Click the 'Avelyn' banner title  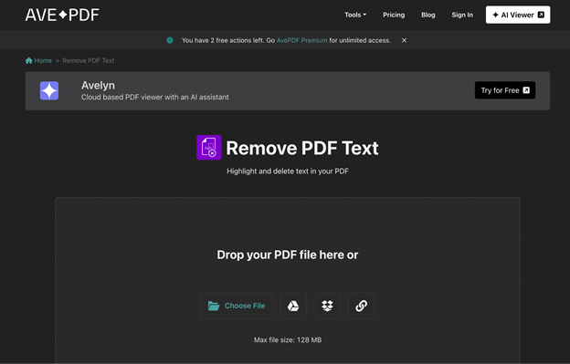coord(98,85)
